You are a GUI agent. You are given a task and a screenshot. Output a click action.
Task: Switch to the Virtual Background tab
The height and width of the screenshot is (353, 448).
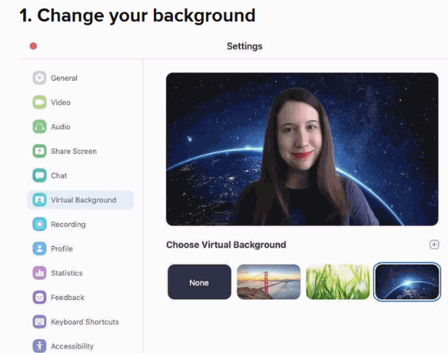(82, 200)
